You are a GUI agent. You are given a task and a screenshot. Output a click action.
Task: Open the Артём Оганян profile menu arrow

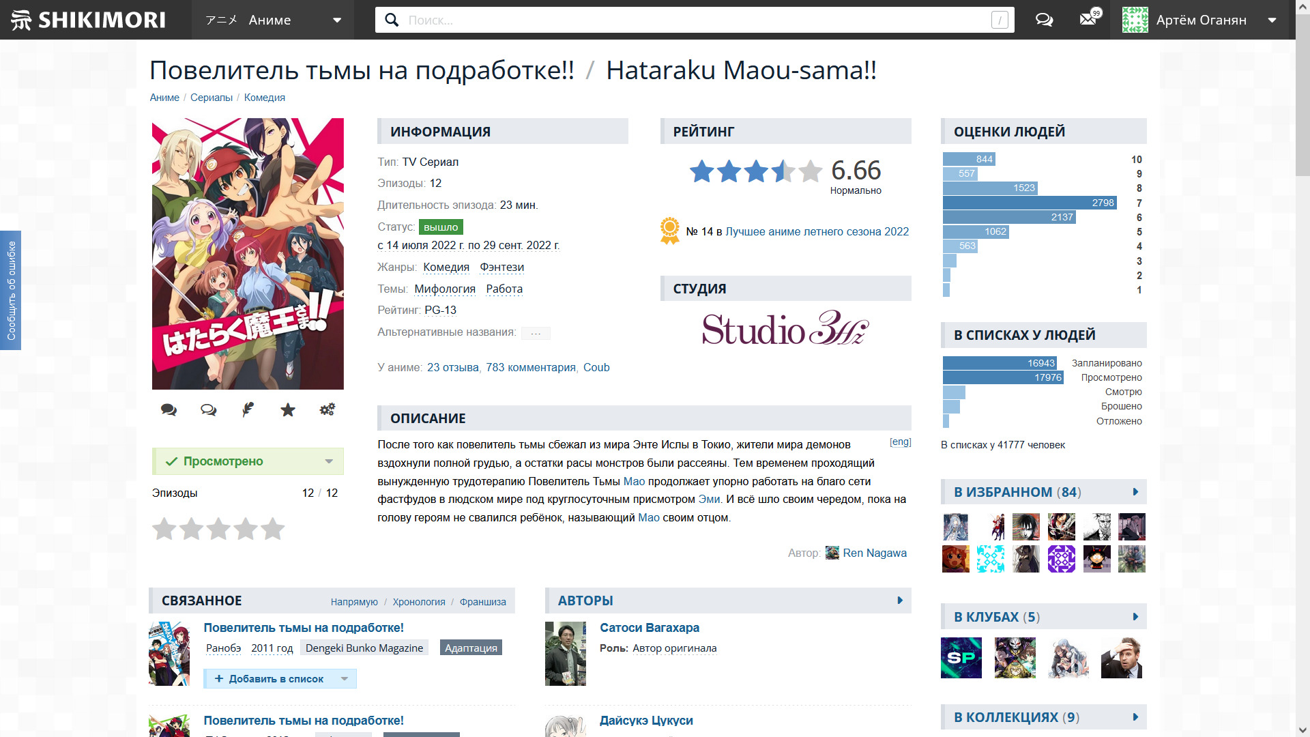[x=1272, y=20]
